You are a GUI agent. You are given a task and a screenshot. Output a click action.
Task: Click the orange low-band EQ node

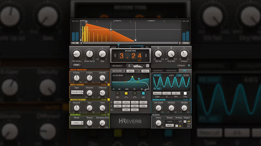126,82
